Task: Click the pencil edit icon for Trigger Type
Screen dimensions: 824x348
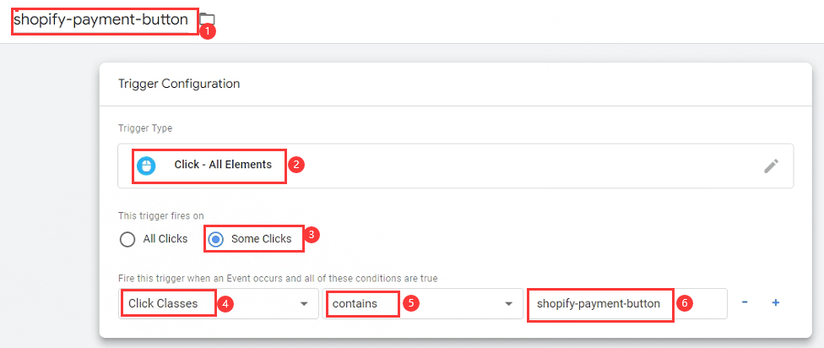Action: (771, 166)
